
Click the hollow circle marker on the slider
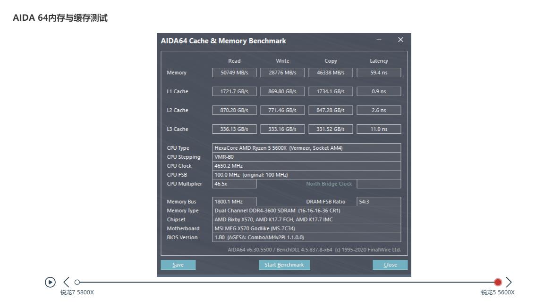click(x=78, y=282)
